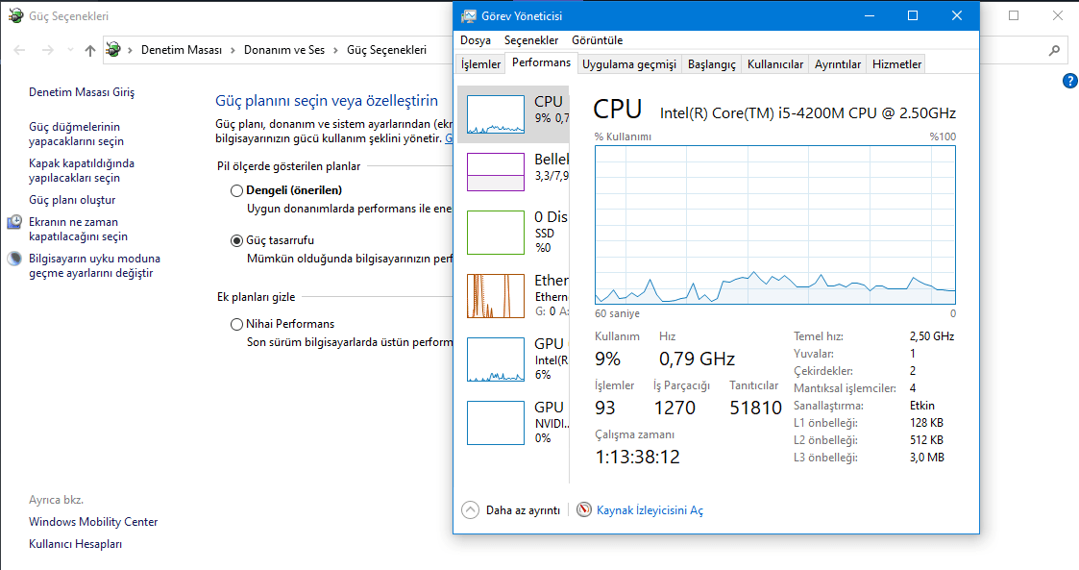Image resolution: width=1079 pixels, height=570 pixels.
Task: Click the Sanallaştırma value Etkin
Action: point(922,406)
